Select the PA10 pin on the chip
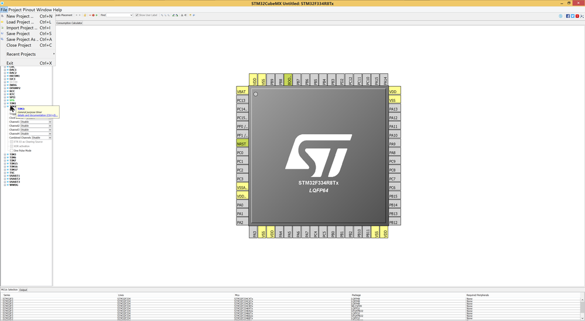Image resolution: width=585 pixels, height=321 pixels. coord(394,135)
